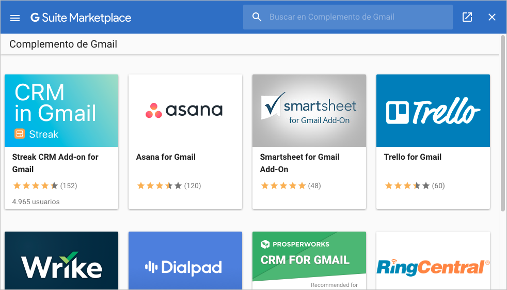The image size is (507, 290).
Task: Click the G Suite Marketplace logo
Action: [x=81, y=18]
